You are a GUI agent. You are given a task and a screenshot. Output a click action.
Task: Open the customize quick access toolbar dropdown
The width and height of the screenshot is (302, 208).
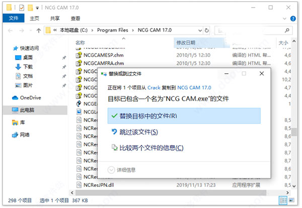click(x=37, y=8)
